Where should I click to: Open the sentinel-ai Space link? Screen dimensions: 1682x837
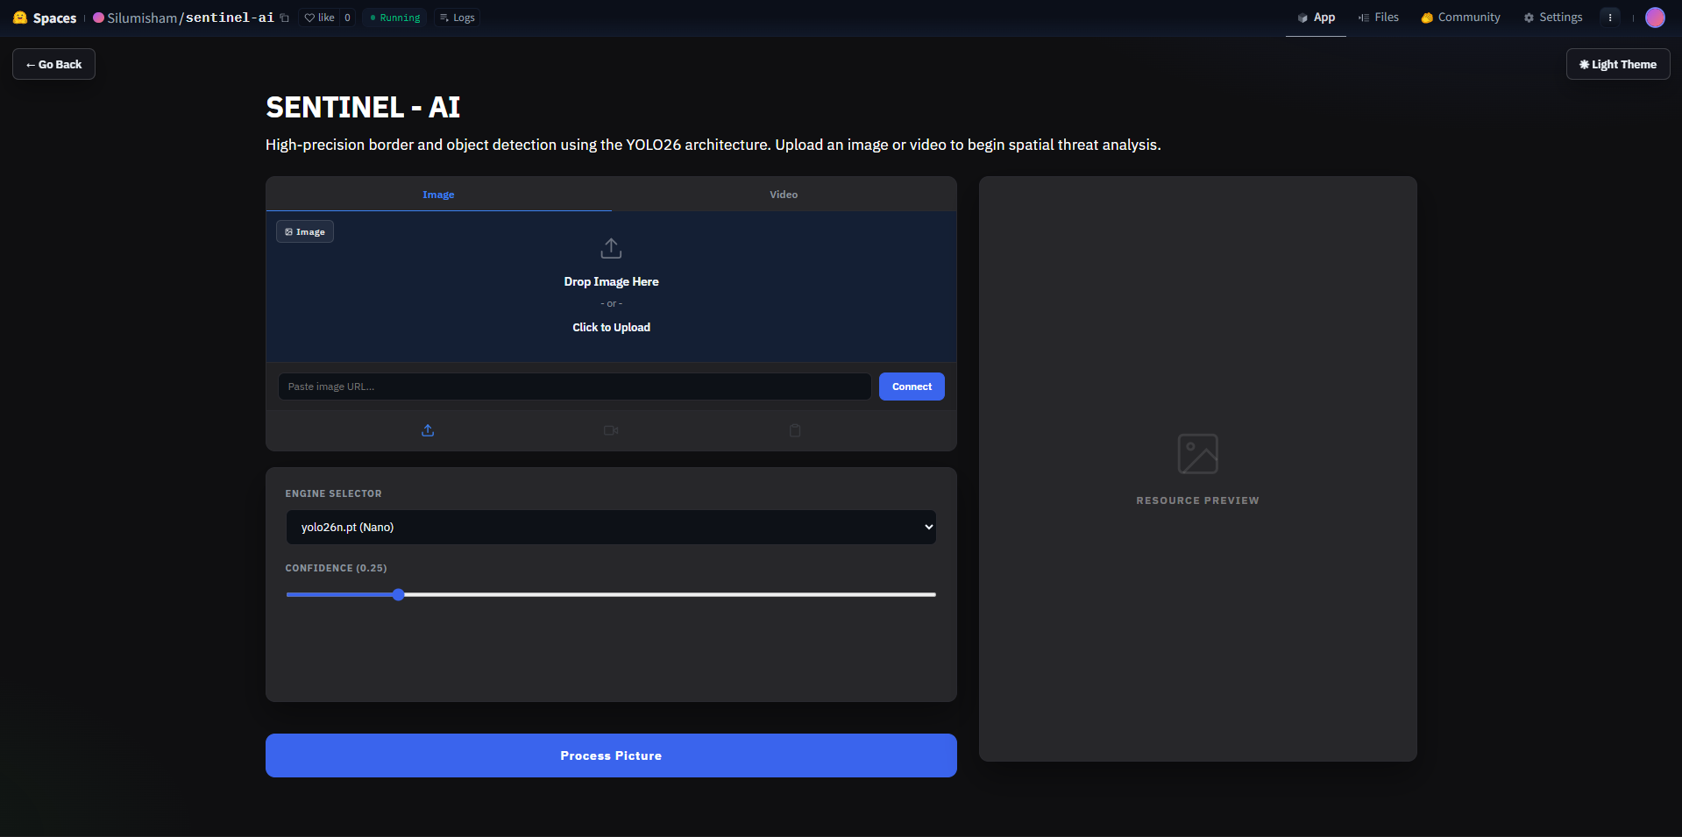[x=230, y=18]
